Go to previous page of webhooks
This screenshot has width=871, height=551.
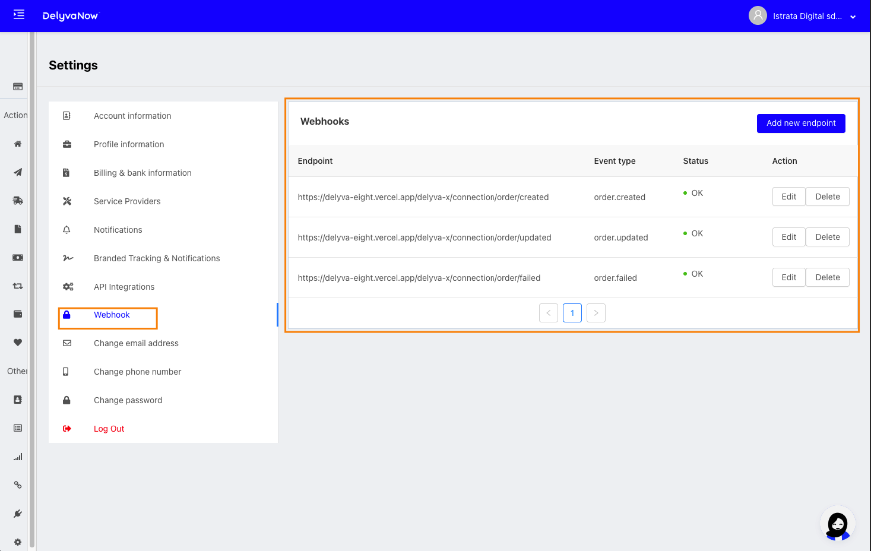[x=548, y=313]
